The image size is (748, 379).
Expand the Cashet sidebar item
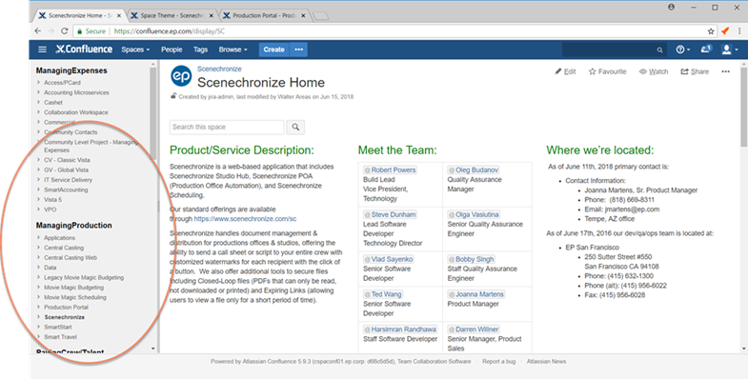click(38, 102)
